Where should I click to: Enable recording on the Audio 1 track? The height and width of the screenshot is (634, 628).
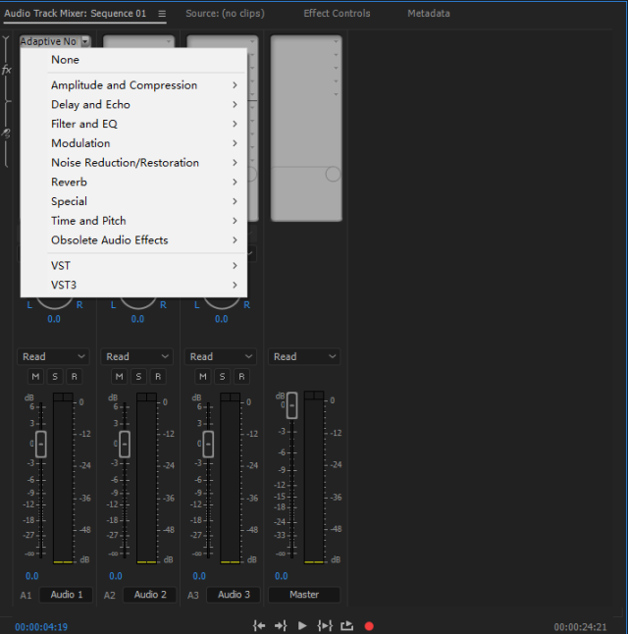pos(75,377)
